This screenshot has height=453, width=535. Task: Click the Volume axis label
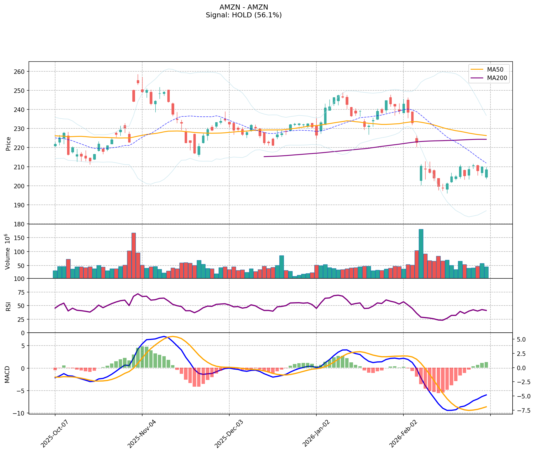click(x=8, y=252)
